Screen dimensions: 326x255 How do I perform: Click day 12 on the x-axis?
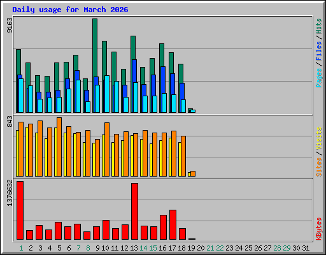tap(124, 248)
